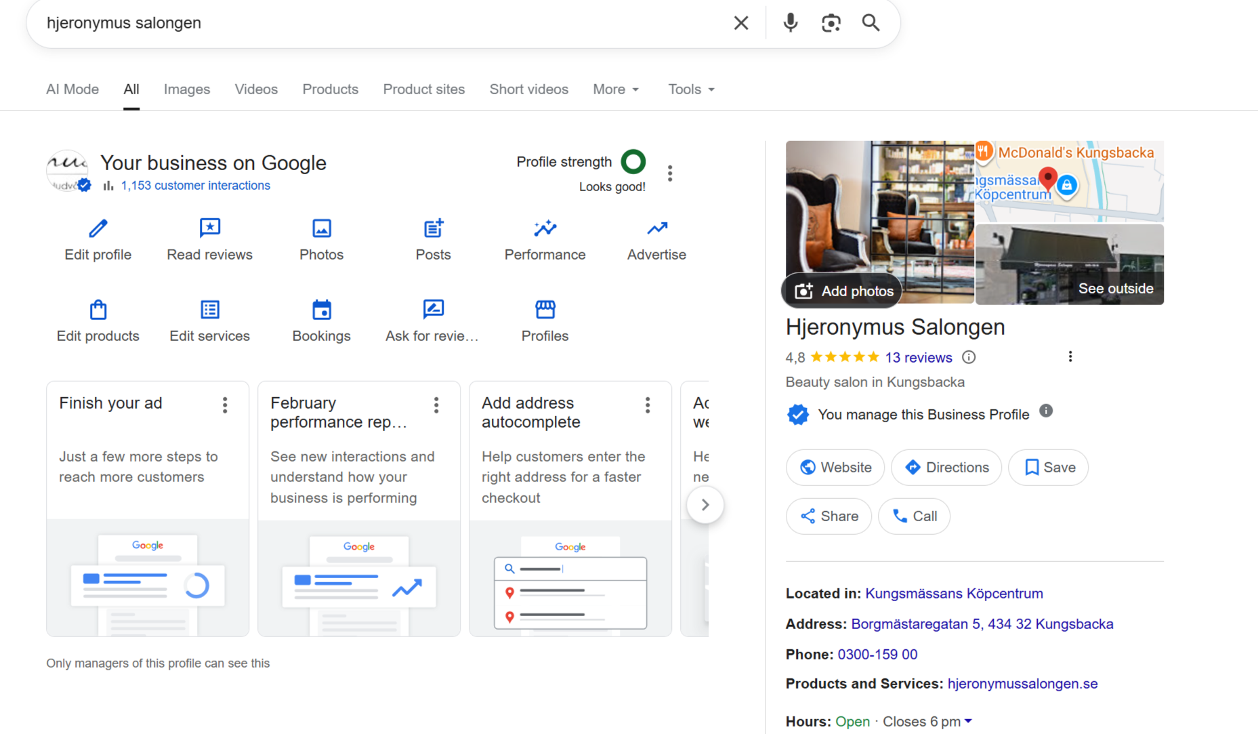1258x734 pixels.
Task: Switch to Videos tab
Action: [x=256, y=89]
